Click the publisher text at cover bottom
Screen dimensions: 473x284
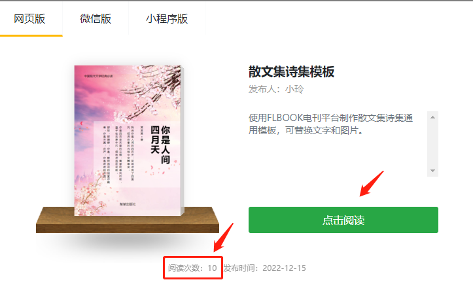click(128, 204)
